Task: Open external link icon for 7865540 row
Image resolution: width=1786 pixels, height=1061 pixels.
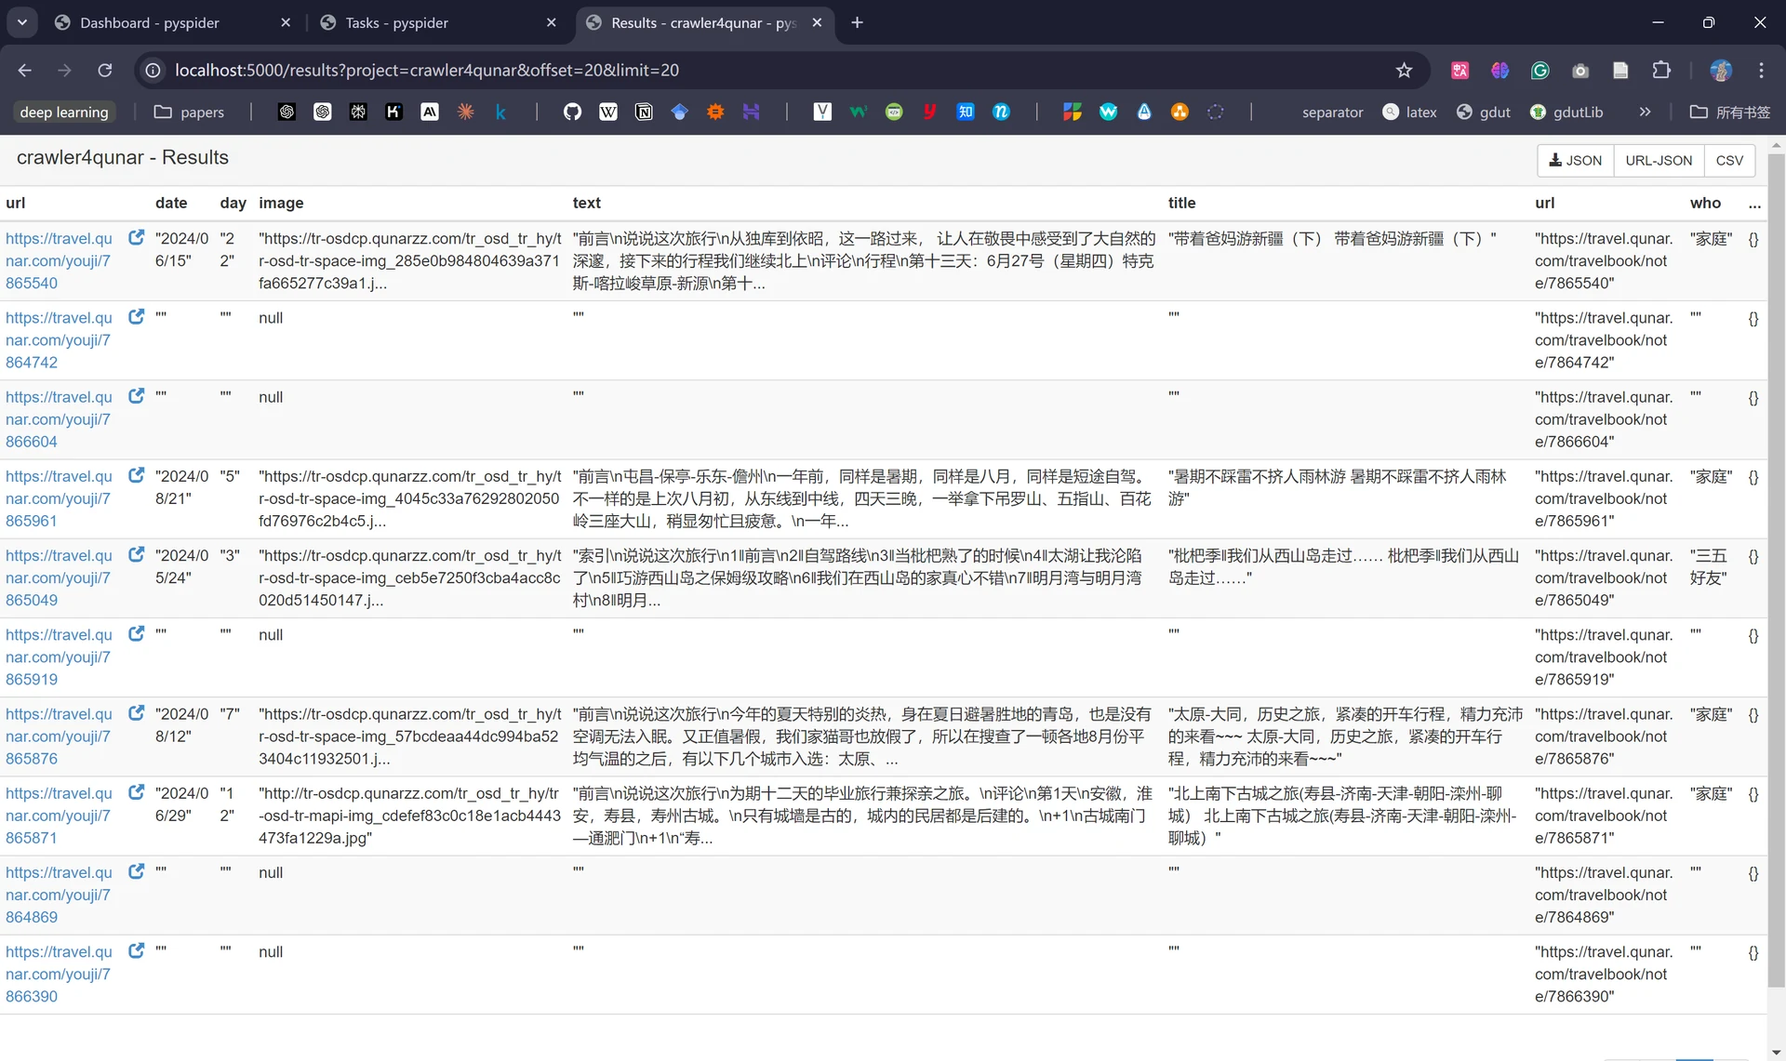Action: point(136,237)
